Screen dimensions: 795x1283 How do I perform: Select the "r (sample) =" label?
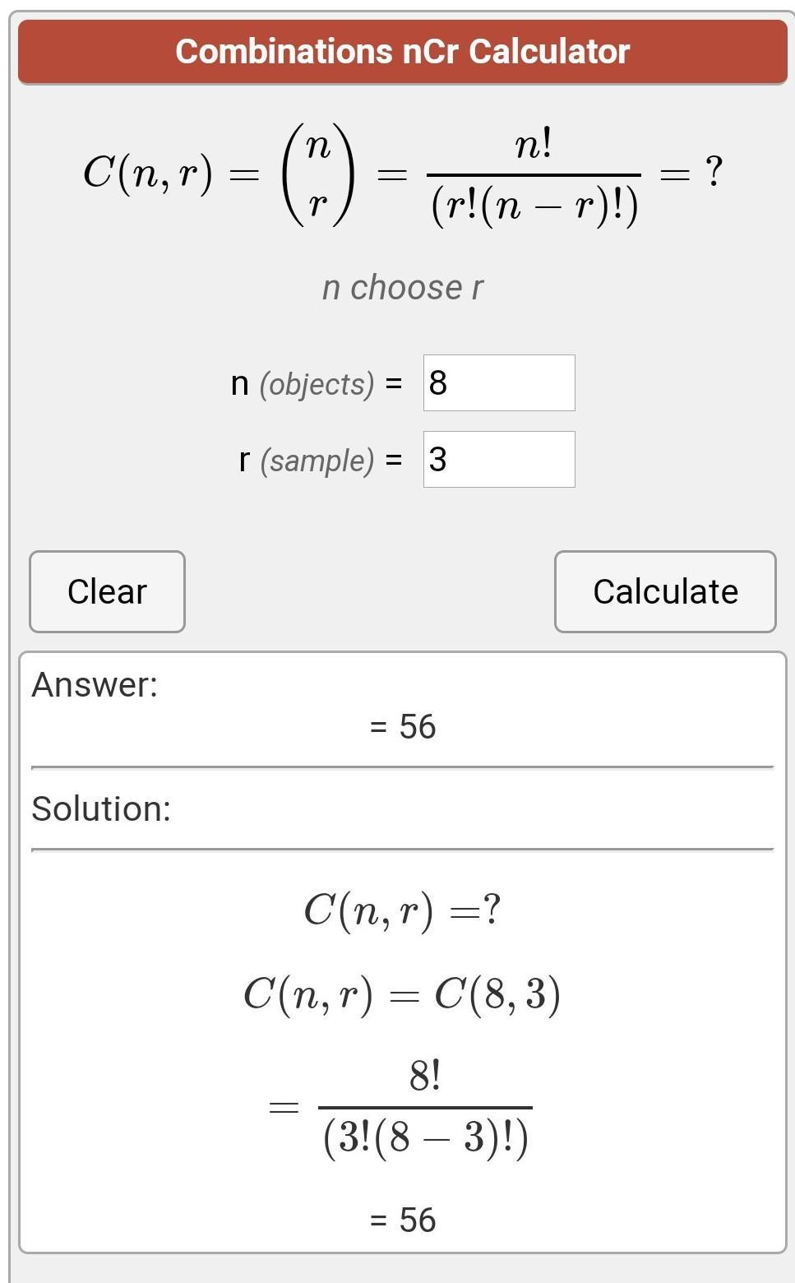pyautogui.click(x=320, y=460)
